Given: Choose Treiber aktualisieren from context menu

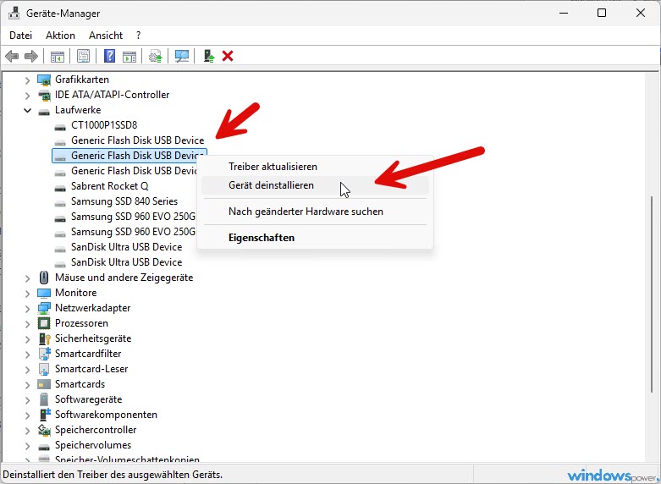Looking at the screenshot, I should click(x=315, y=167).
